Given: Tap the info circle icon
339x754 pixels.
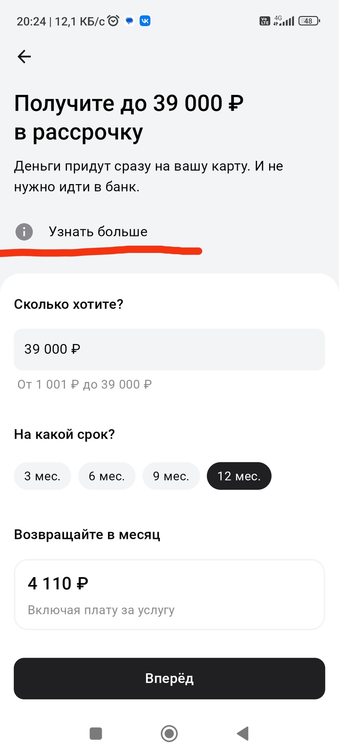Looking at the screenshot, I should pos(24,232).
